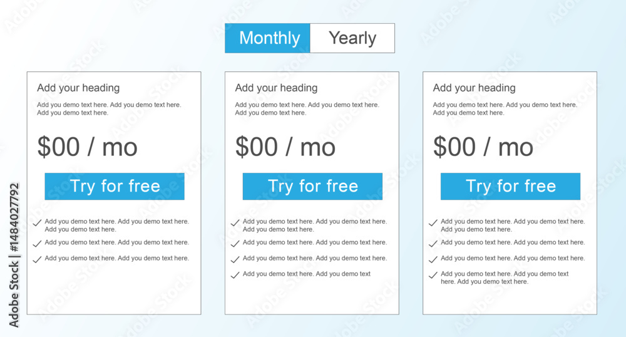The height and width of the screenshot is (337, 626).
Task: Click third checkmark icon in left card
Action: [37, 259]
